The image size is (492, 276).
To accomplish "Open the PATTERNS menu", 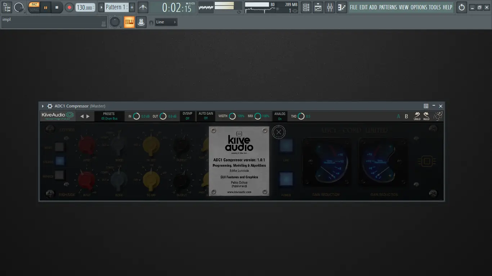I will (x=388, y=7).
